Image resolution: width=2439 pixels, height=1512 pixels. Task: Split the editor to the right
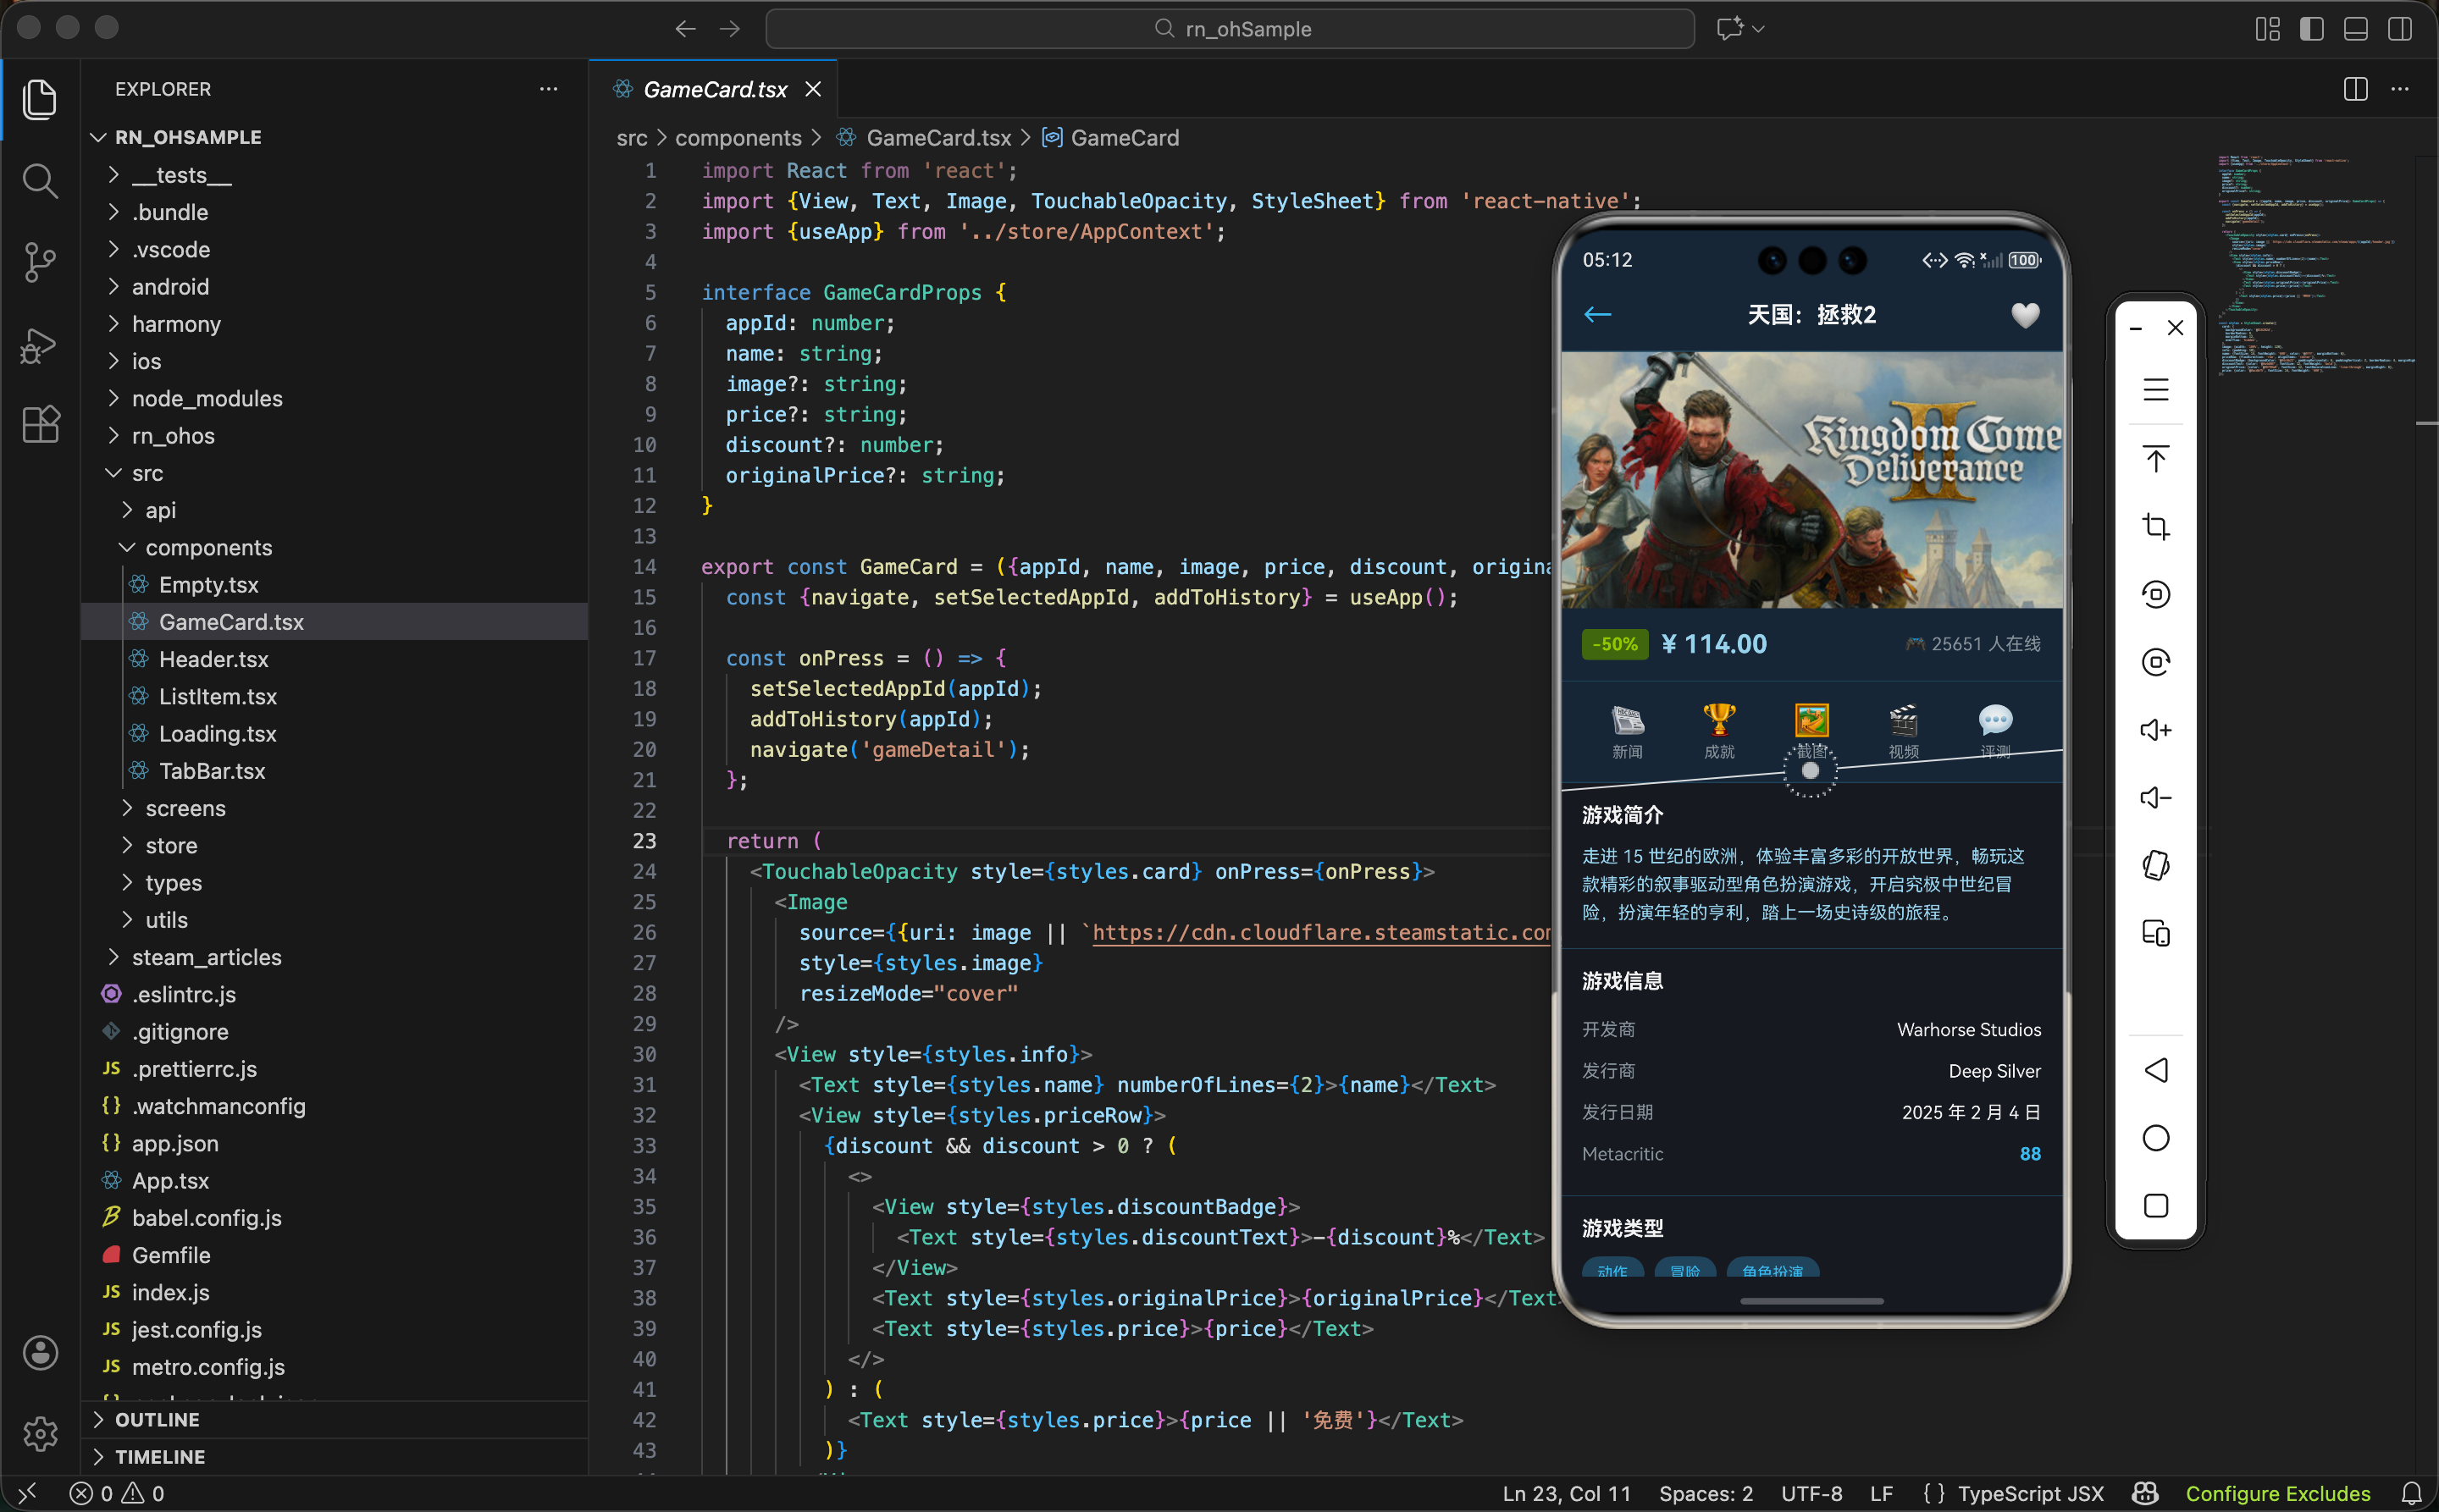[2355, 89]
